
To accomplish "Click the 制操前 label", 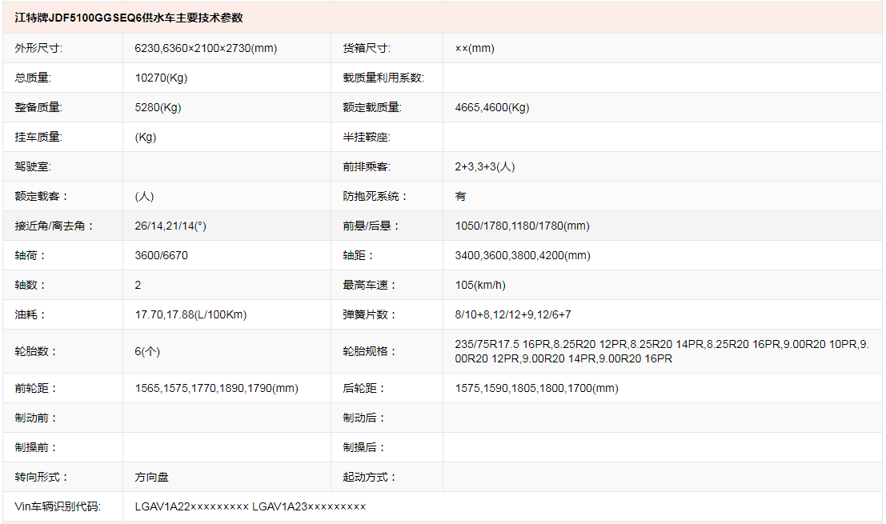I will 35,448.
